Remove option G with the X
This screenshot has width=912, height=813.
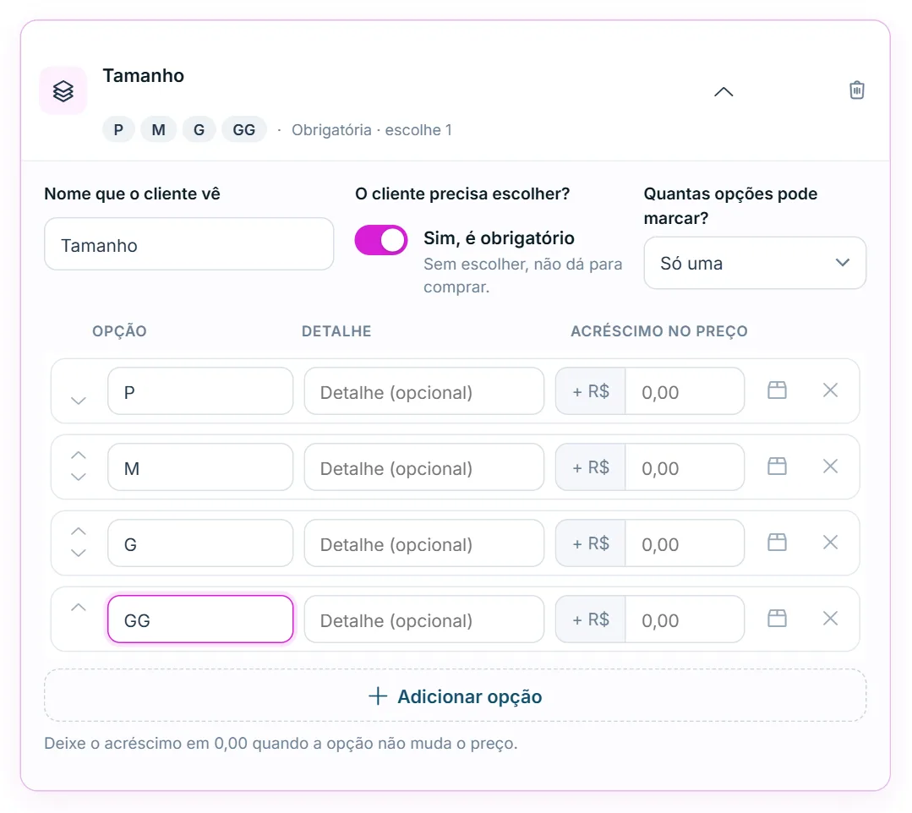point(831,543)
